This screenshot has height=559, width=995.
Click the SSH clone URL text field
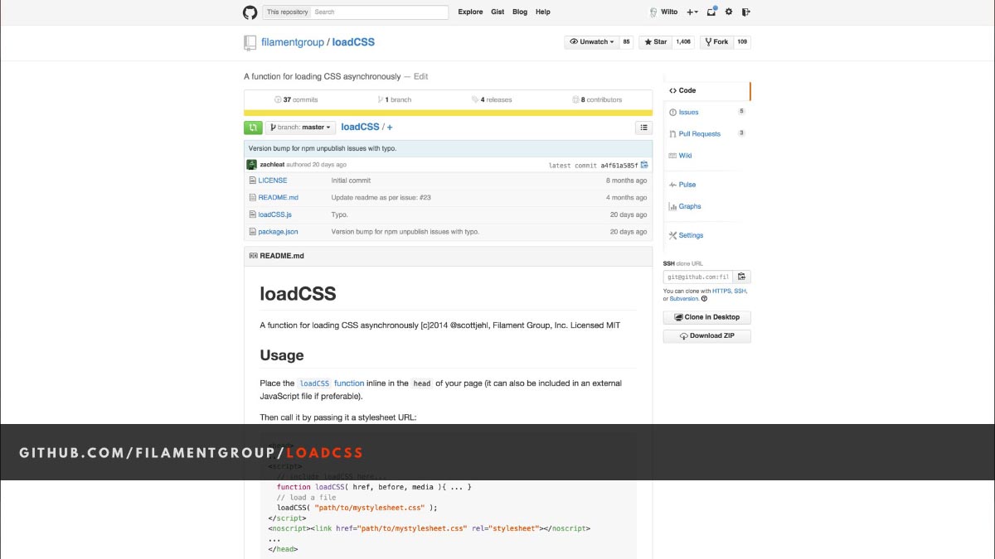(697, 277)
